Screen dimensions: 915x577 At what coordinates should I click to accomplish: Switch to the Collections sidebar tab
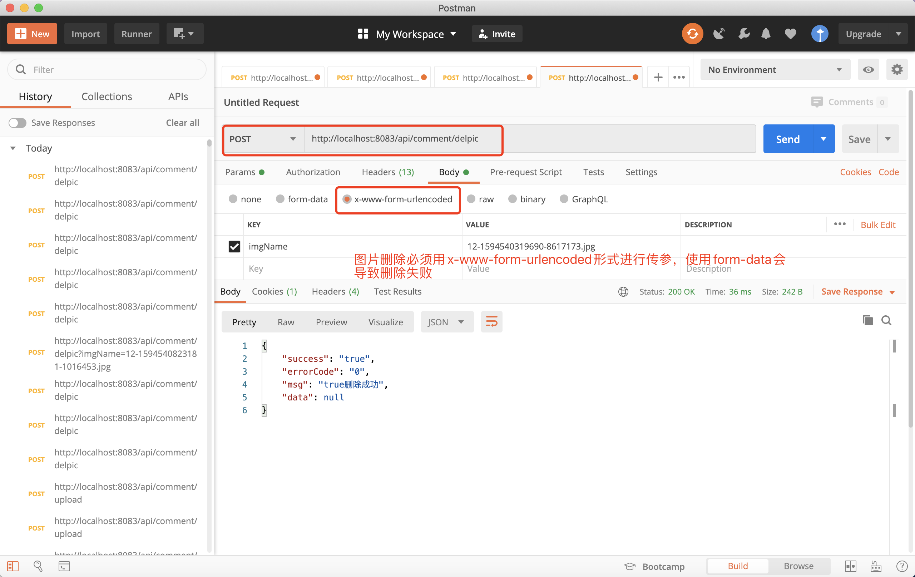[107, 97]
